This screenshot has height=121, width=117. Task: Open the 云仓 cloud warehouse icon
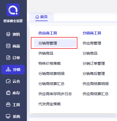8,81
